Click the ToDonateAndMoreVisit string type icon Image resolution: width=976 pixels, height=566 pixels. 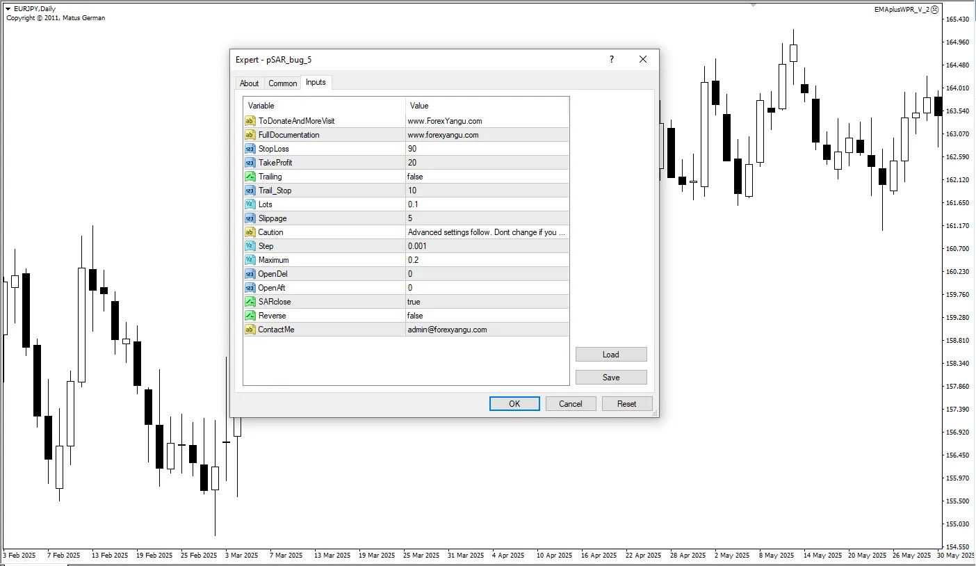[x=250, y=121]
